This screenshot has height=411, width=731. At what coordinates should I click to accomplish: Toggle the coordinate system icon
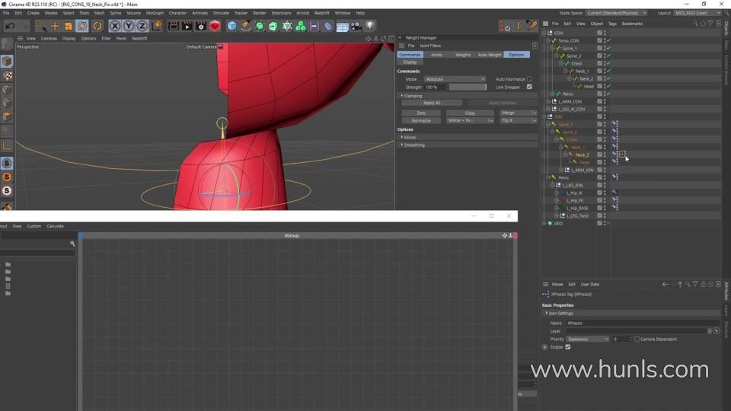click(x=157, y=26)
